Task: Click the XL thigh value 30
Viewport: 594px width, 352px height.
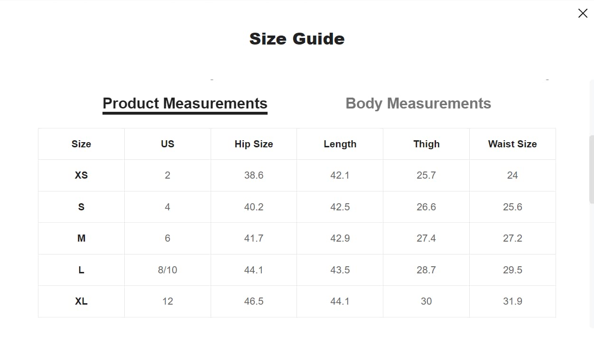Action: (x=426, y=301)
